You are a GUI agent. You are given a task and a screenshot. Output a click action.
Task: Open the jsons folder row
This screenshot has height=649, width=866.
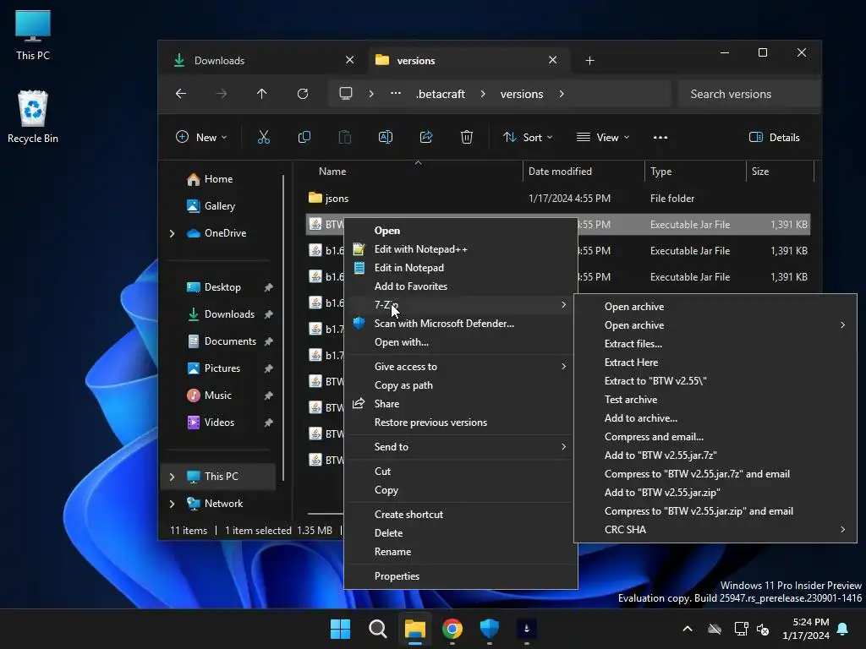pos(558,198)
